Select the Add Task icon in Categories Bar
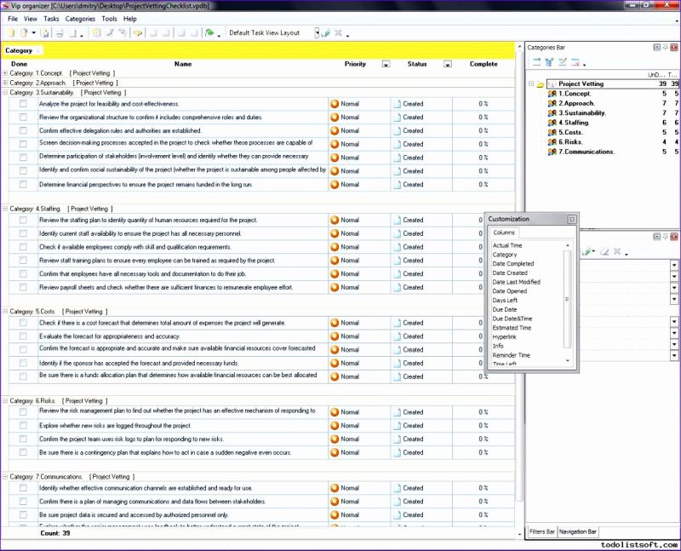Viewport: 681px width, 551px height. pyautogui.click(x=536, y=62)
